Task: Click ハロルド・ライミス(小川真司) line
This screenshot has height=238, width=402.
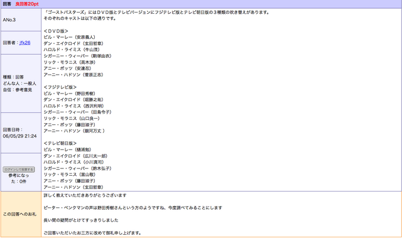Action: [x=73, y=162]
